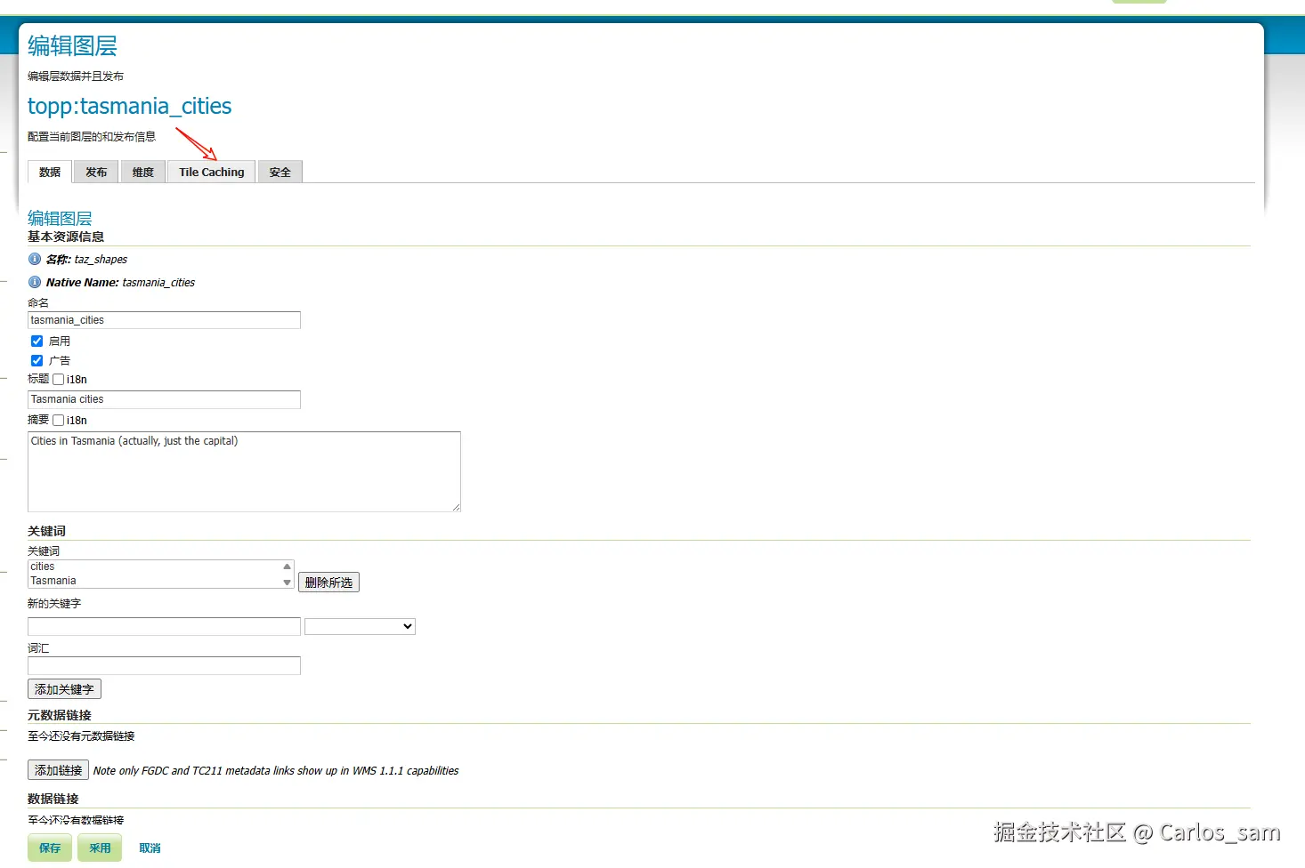Screen dimensions: 1305x868
Task: Select keyword 'cities' in the list
Action: [154, 567]
